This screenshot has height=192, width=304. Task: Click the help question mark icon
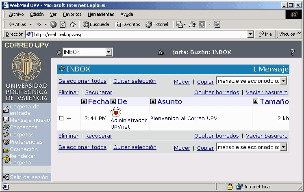[x=292, y=52]
